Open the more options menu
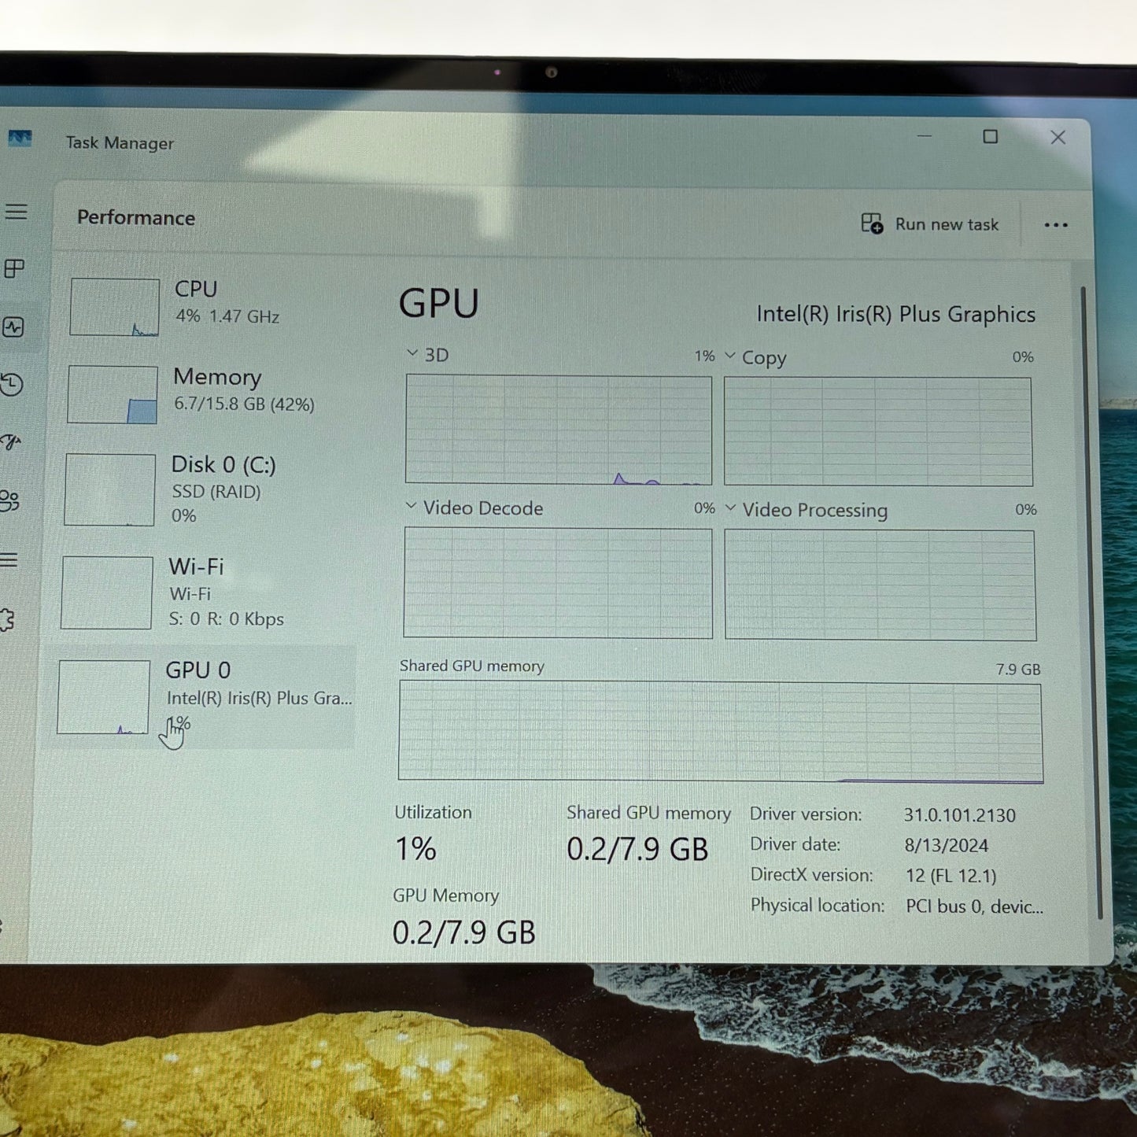The width and height of the screenshot is (1137, 1137). tap(1055, 225)
